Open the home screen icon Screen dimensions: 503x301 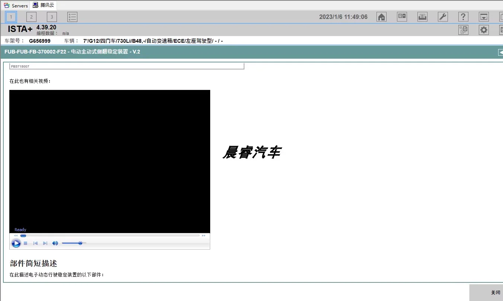(381, 17)
